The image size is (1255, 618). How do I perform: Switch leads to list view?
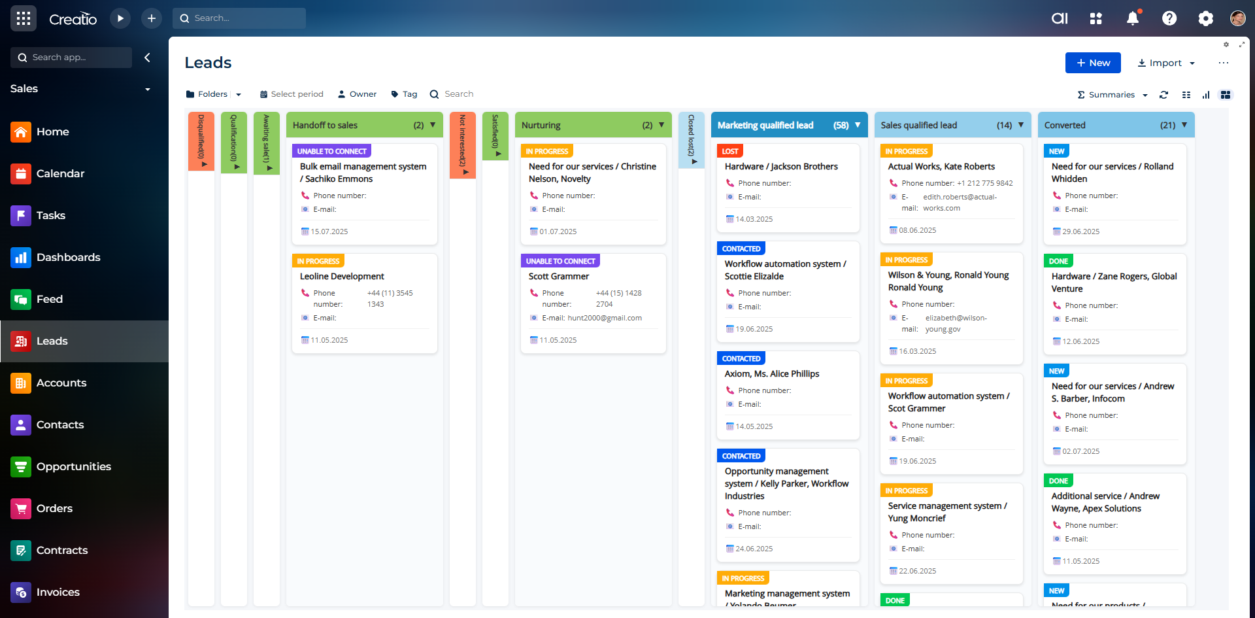tap(1186, 95)
